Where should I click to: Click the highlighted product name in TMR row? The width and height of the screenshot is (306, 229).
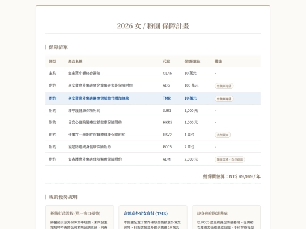coord(99,98)
